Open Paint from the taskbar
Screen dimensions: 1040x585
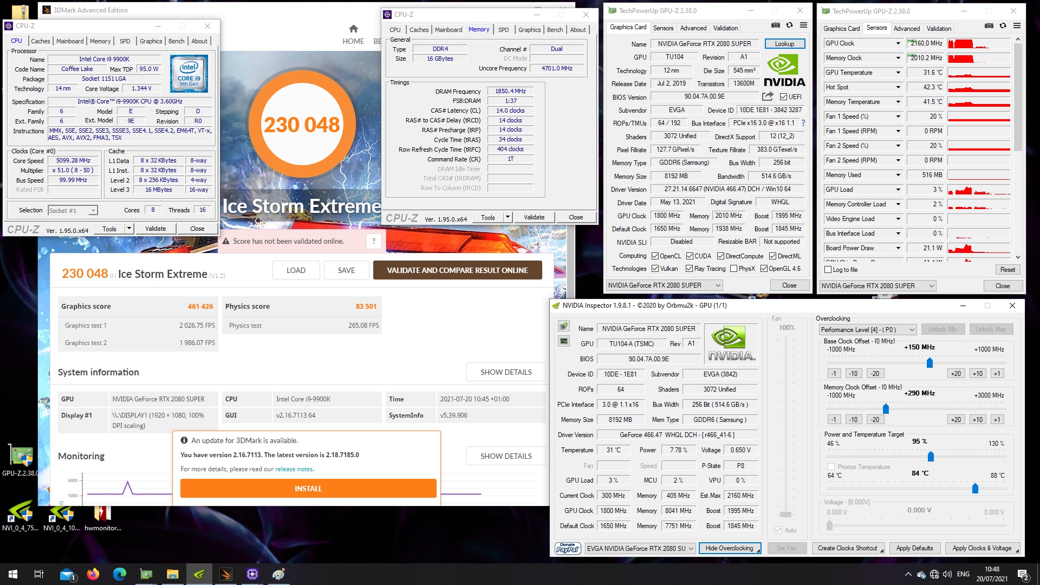(278, 574)
